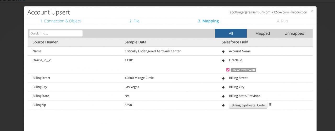Go to step 1. Connection & Object
The width and height of the screenshot is (335, 131).
pos(60,21)
